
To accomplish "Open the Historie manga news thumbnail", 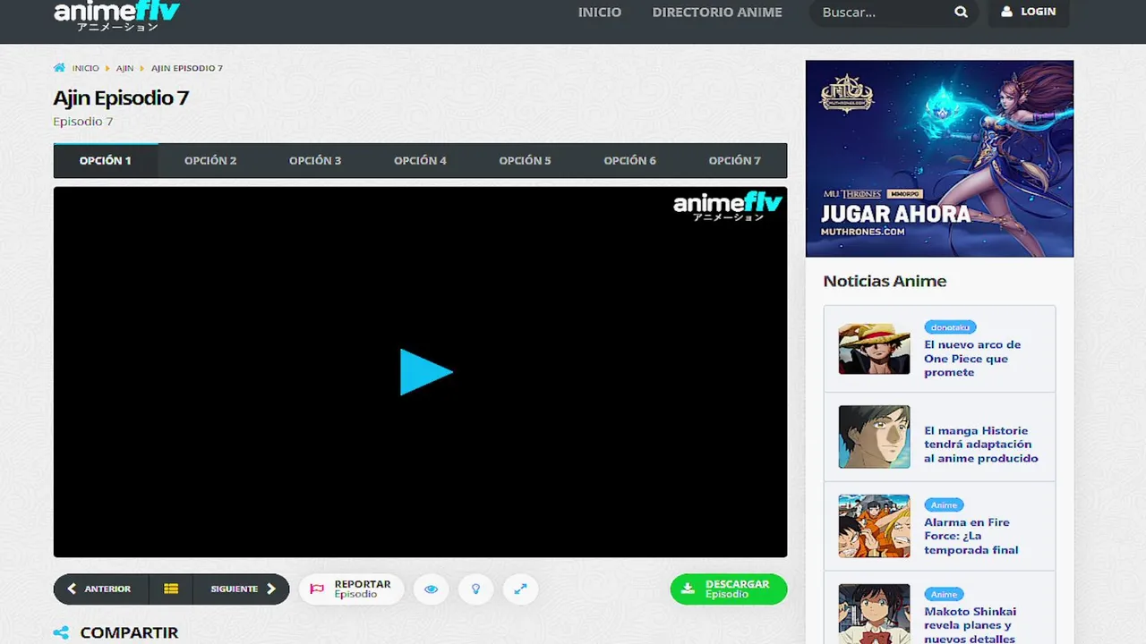I will (x=874, y=436).
